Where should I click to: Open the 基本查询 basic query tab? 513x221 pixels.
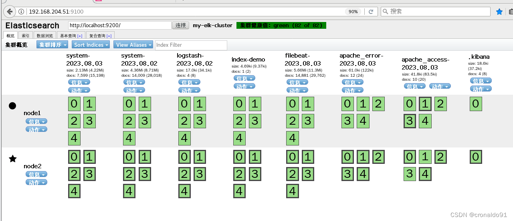(x=71, y=36)
